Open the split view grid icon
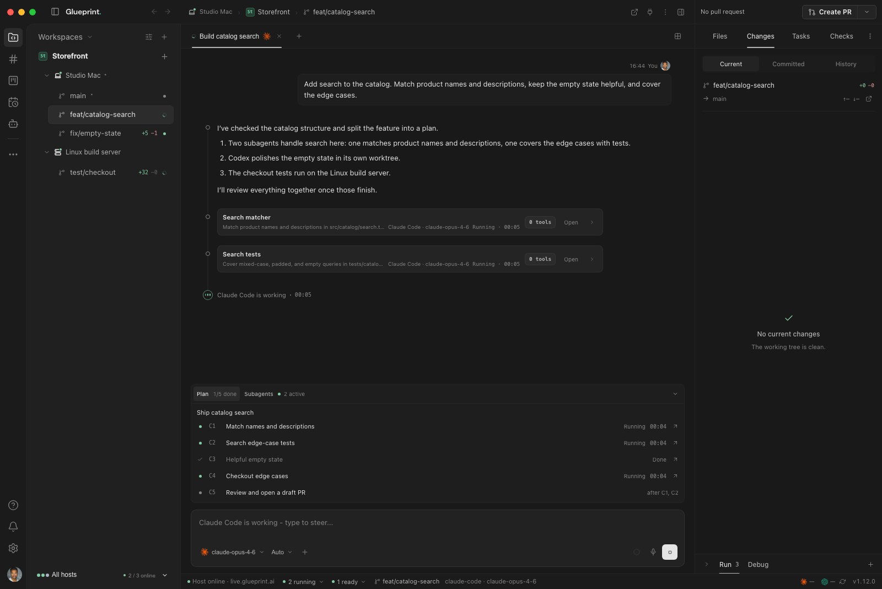Image resolution: width=882 pixels, height=589 pixels. tap(677, 36)
